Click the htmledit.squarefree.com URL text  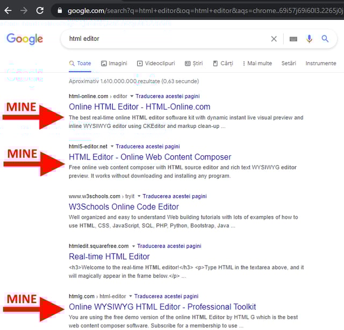(99, 246)
